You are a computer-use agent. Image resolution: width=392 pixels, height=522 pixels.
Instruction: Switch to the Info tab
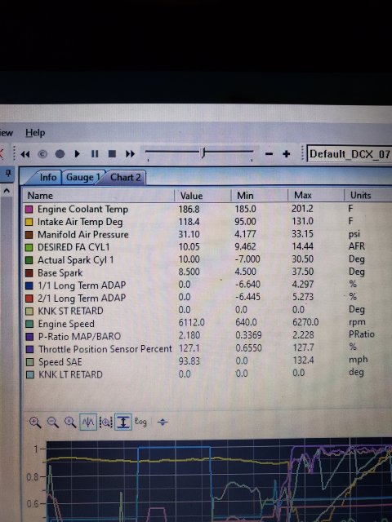coord(48,177)
